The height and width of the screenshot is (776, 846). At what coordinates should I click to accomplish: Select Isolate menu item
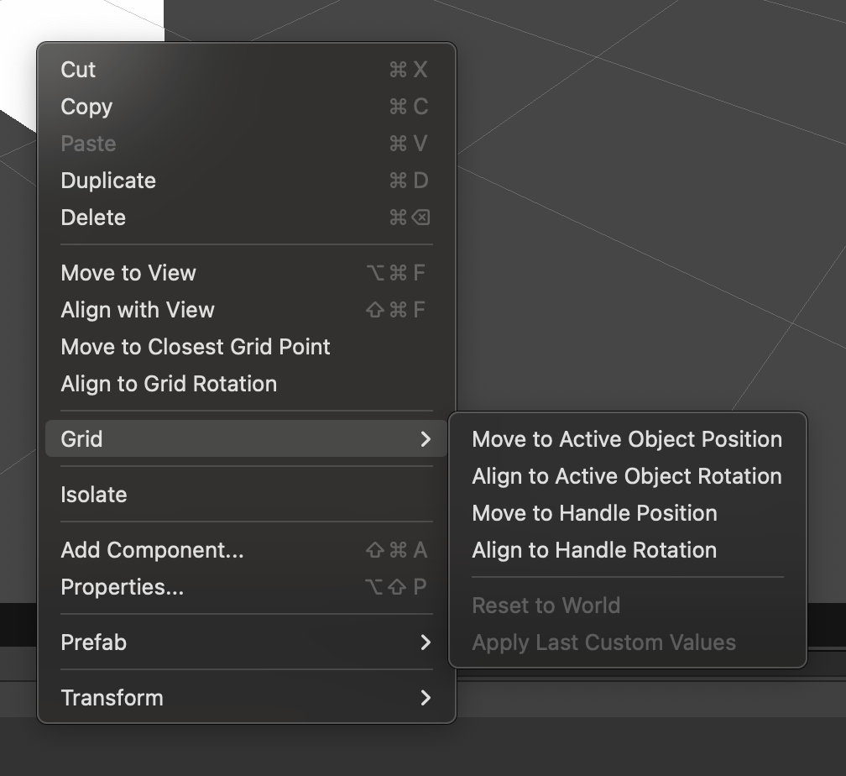click(x=247, y=495)
